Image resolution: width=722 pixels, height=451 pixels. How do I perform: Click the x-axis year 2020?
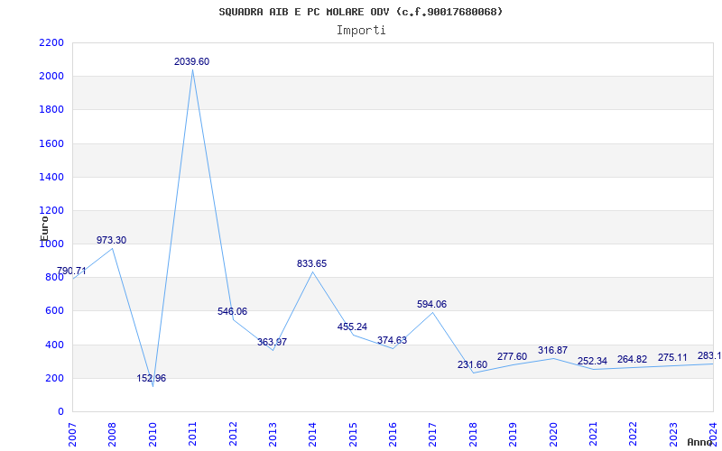coord(553,435)
